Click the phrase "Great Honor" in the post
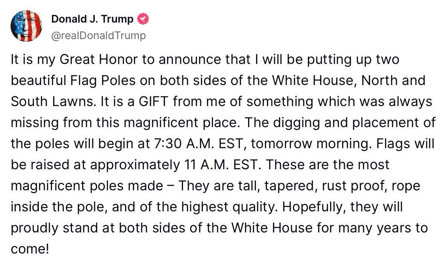 (x=99, y=60)
